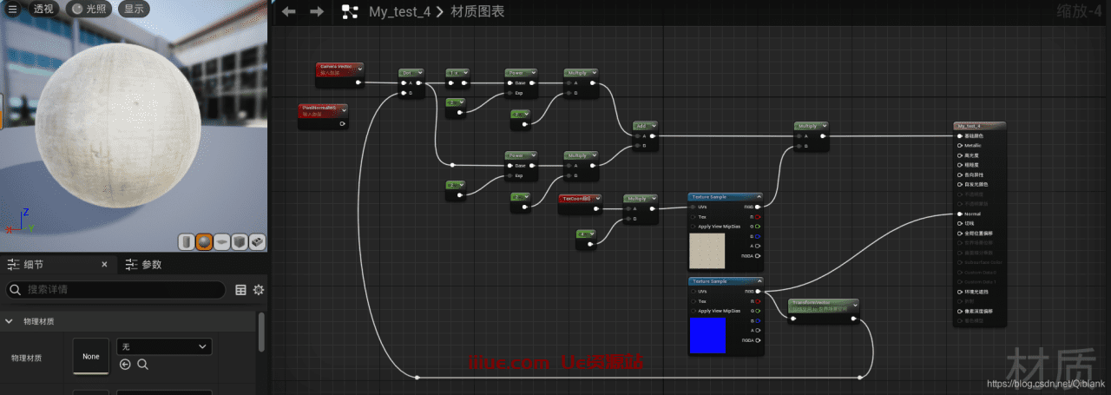1111x395 pixels.
Task: Collapse the Camera Vector node chevron
Action: 359,68
